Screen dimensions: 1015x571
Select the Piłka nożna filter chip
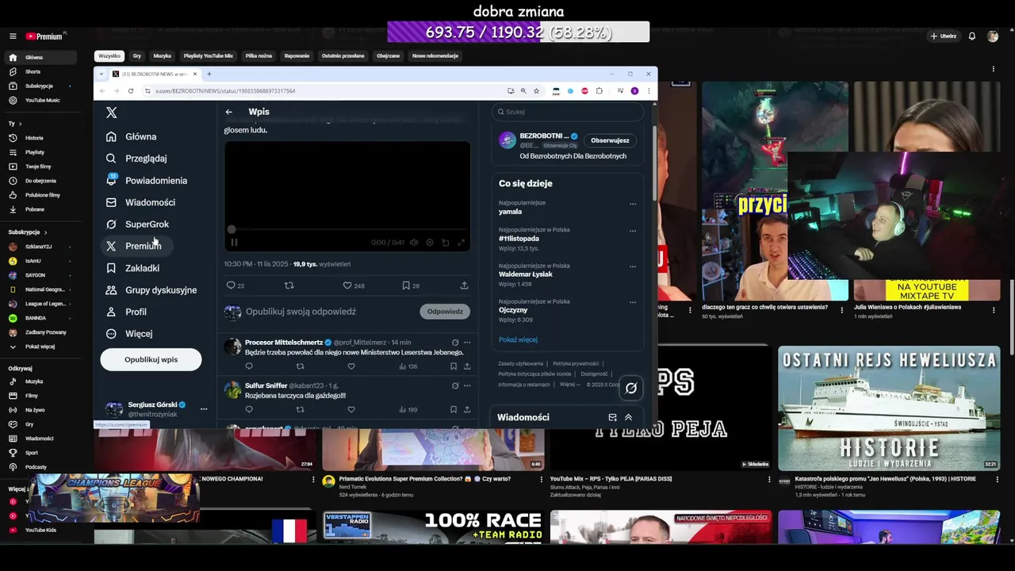(x=259, y=56)
